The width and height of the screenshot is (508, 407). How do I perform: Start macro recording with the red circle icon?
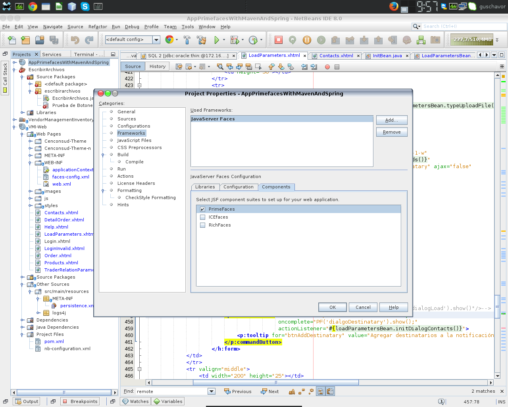coord(327,67)
